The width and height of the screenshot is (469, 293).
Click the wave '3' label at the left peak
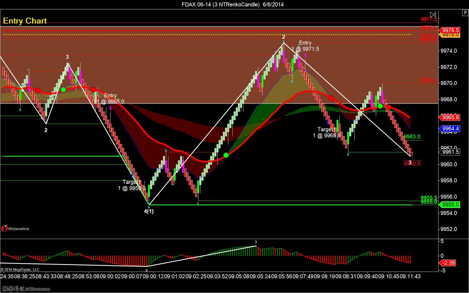click(x=67, y=57)
